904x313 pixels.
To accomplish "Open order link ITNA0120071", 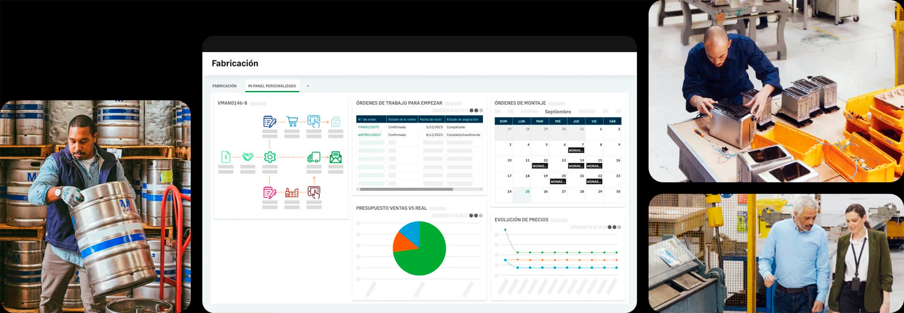I will click(x=368, y=127).
